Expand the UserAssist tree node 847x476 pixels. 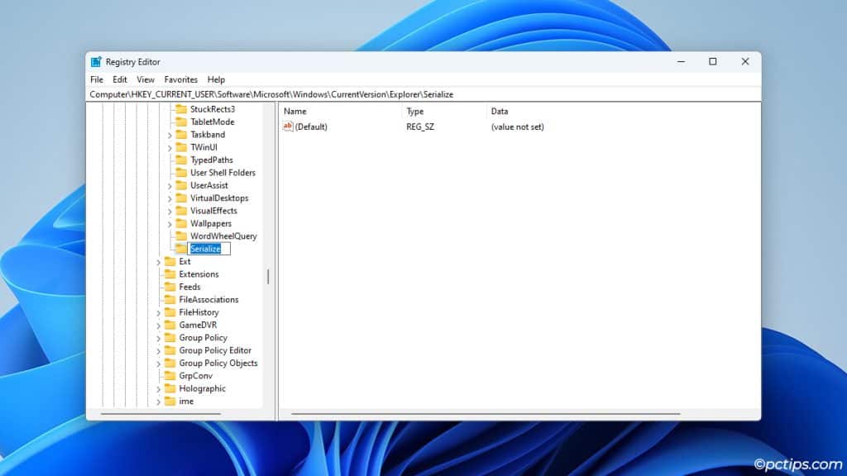click(171, 185)
